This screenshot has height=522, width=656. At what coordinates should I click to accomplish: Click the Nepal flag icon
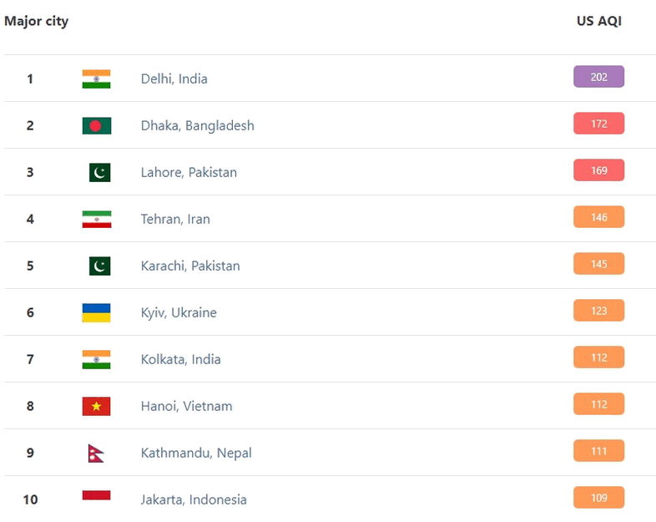click(96, 453)
